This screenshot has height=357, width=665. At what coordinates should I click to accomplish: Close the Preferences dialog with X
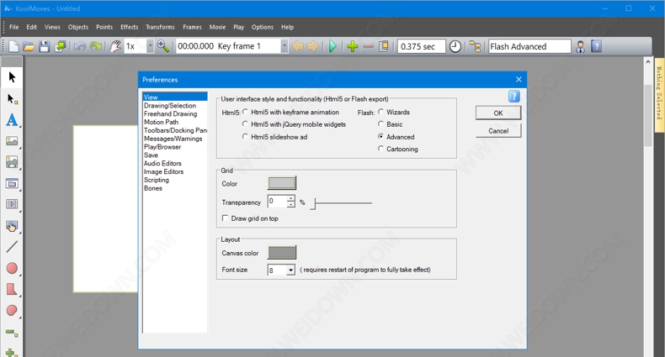coord(519,80)
